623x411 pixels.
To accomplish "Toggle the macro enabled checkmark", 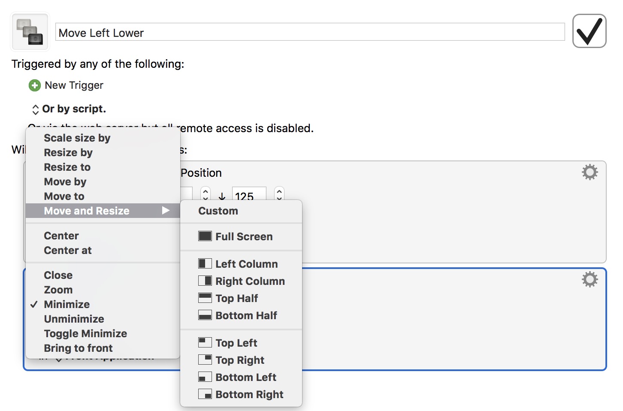I will pyautogui.click(x=589, y=31).
